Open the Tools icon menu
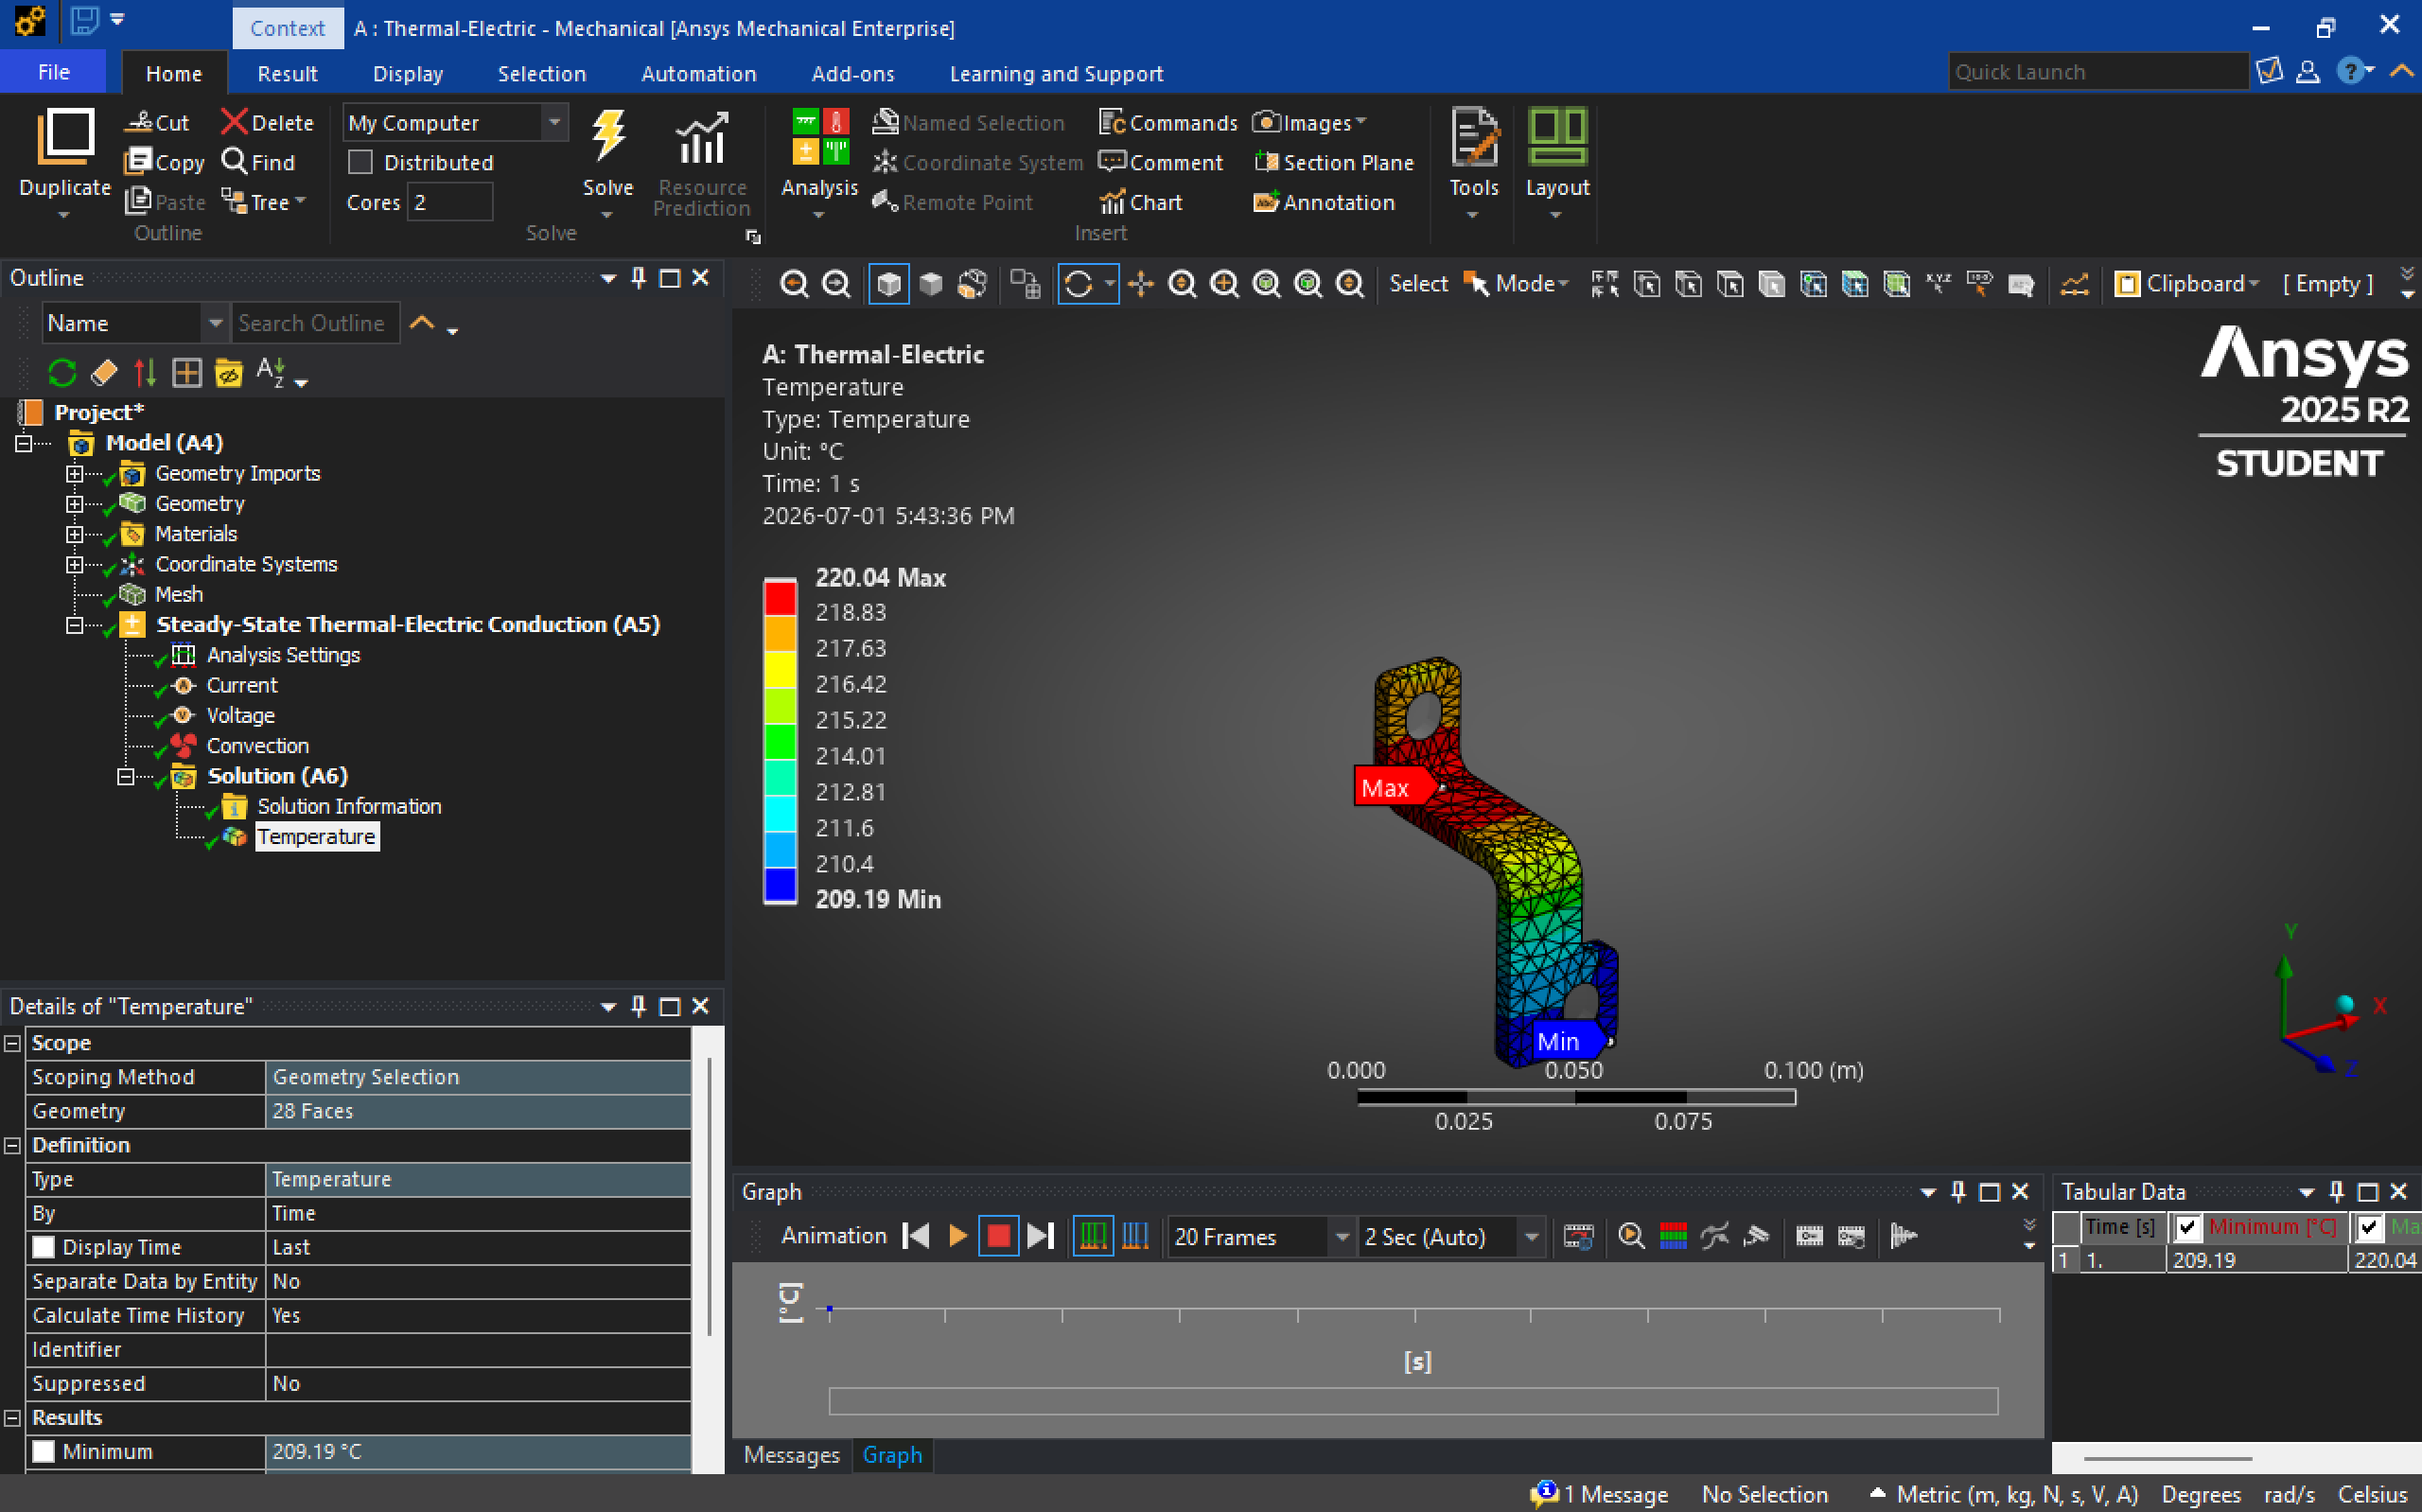2422x1512 pixels. coord(1473,137)
